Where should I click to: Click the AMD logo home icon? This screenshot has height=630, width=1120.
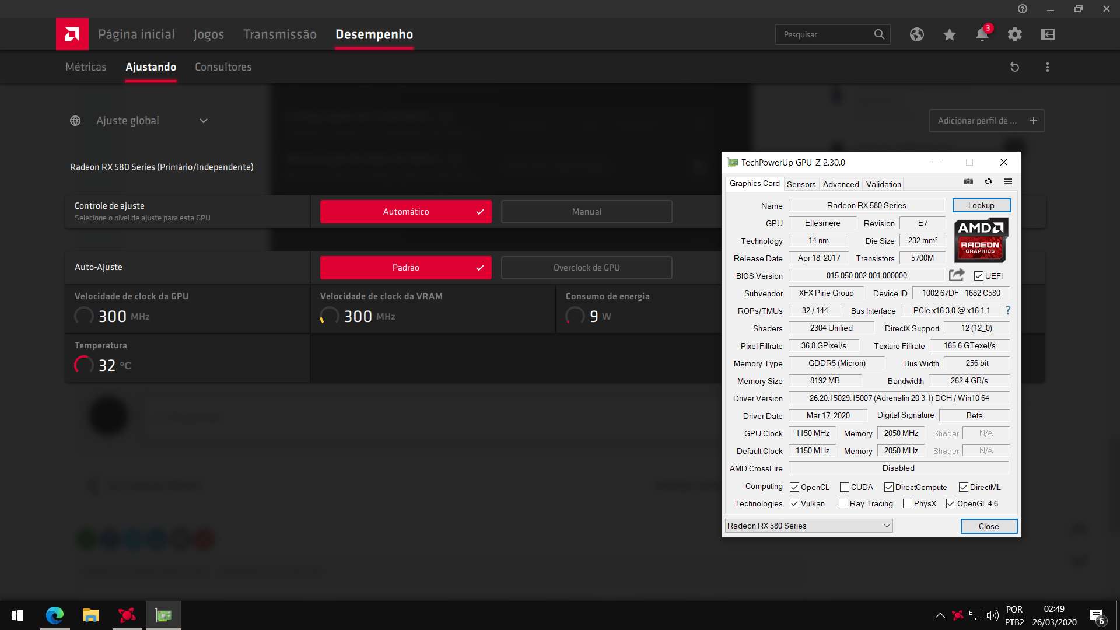coord(72,34)
